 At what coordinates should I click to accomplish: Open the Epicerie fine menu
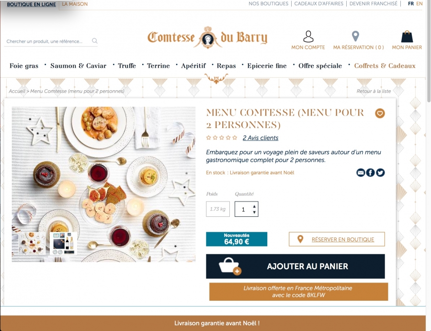point(267,66)
